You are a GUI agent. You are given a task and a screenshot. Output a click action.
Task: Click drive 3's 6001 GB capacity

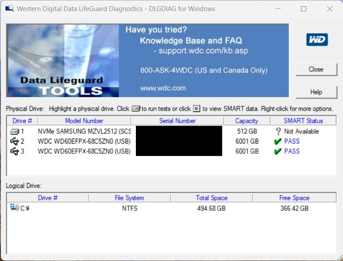click(x=247, y=152)
